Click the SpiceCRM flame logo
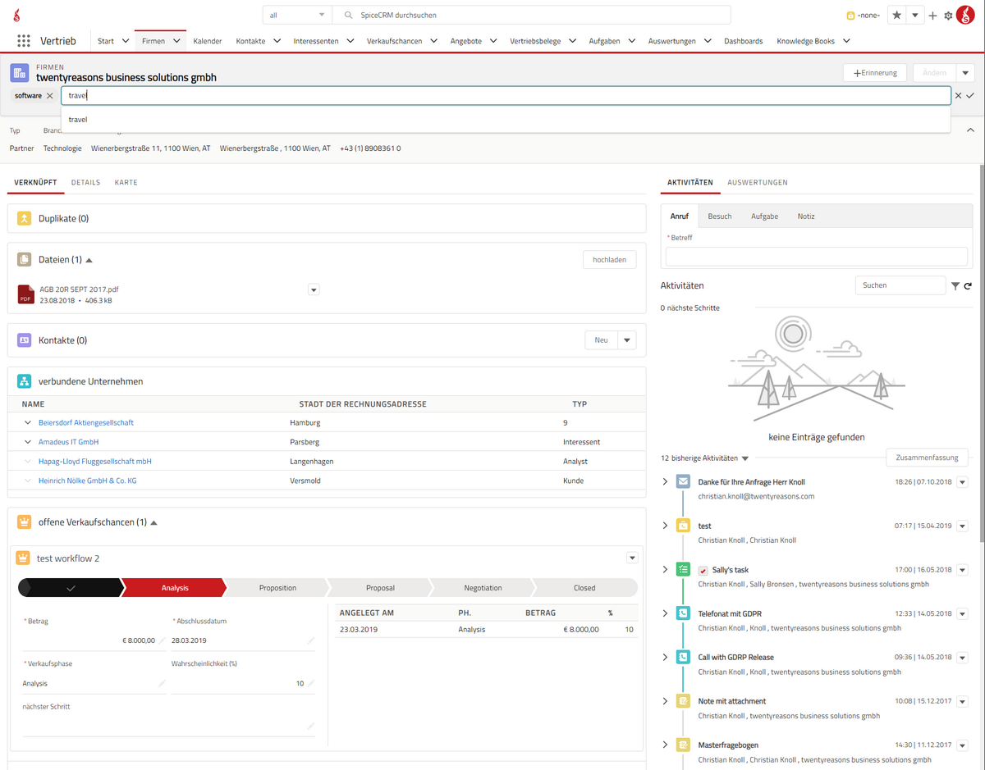Viewport: 985px width, 770px height. (17, 16)
